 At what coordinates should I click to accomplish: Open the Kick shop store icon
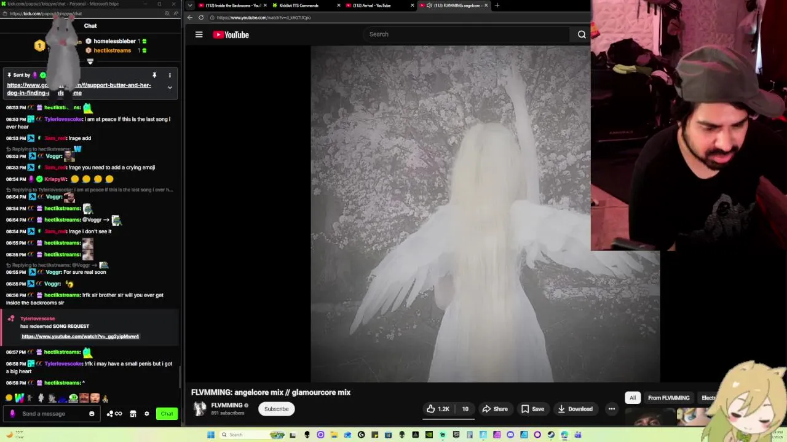[133, 414]
